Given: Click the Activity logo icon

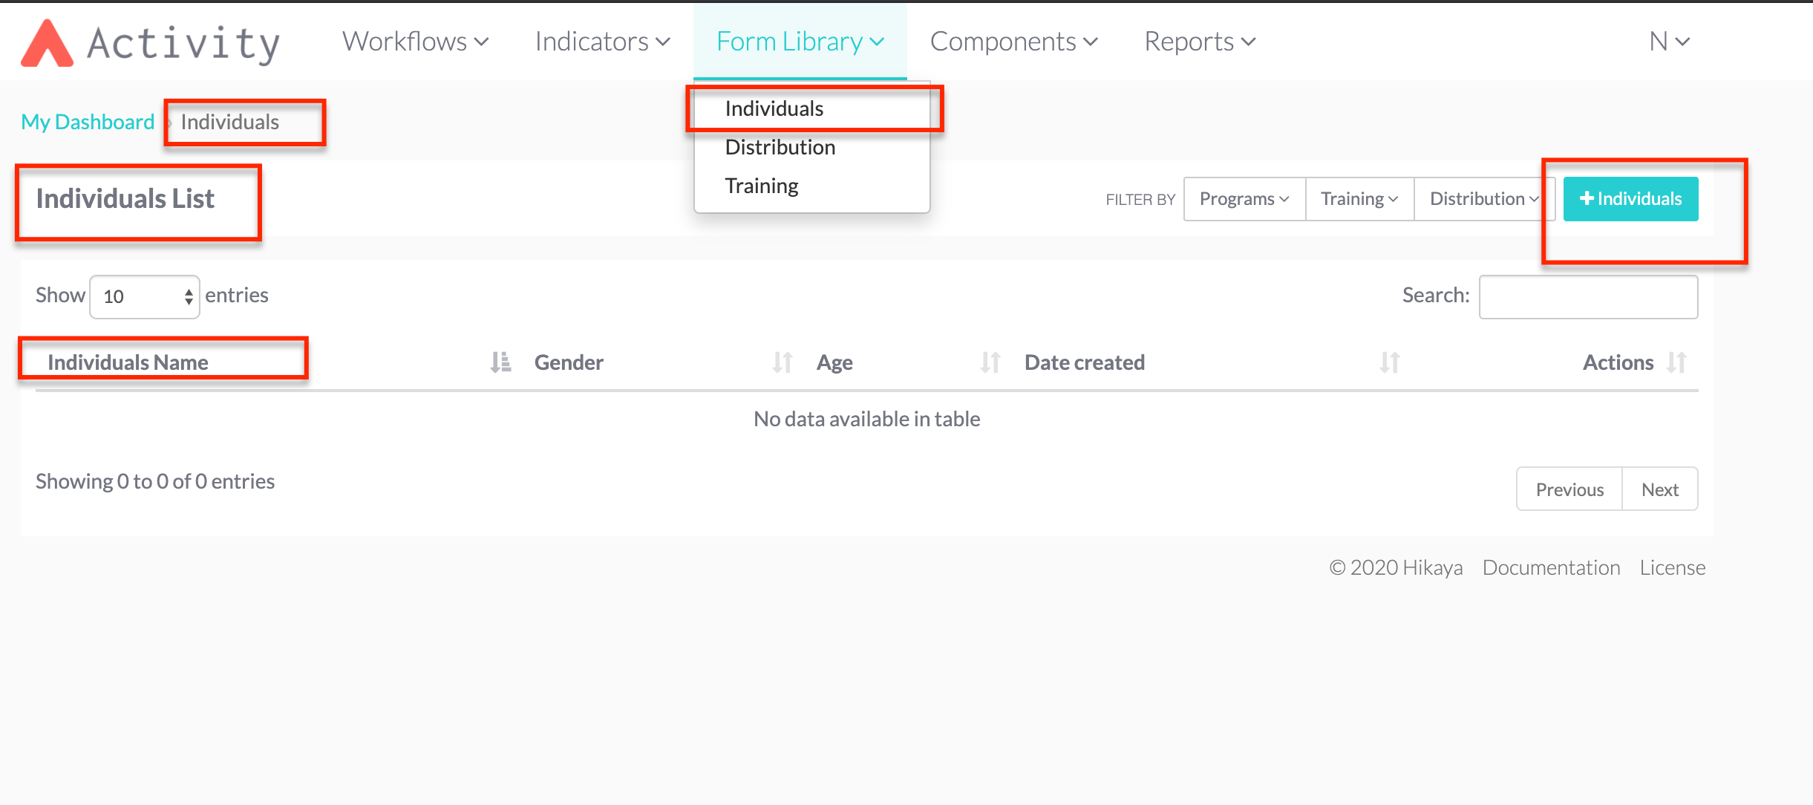Looking at the screenshot, I should 47,43.
